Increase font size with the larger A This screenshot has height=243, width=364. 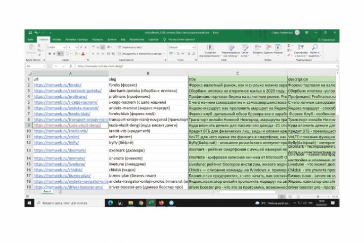pos(81,47)
